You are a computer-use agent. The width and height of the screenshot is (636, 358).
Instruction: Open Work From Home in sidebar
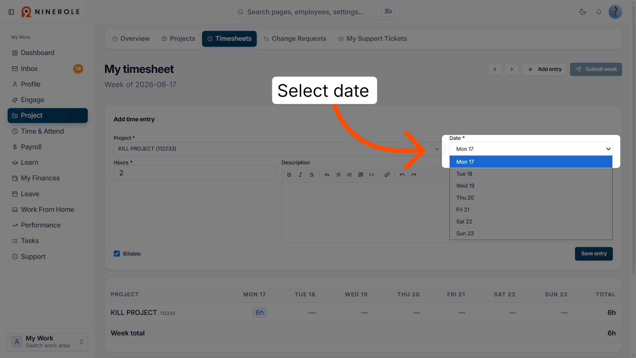pyautogui.click(x=48, y=209)
